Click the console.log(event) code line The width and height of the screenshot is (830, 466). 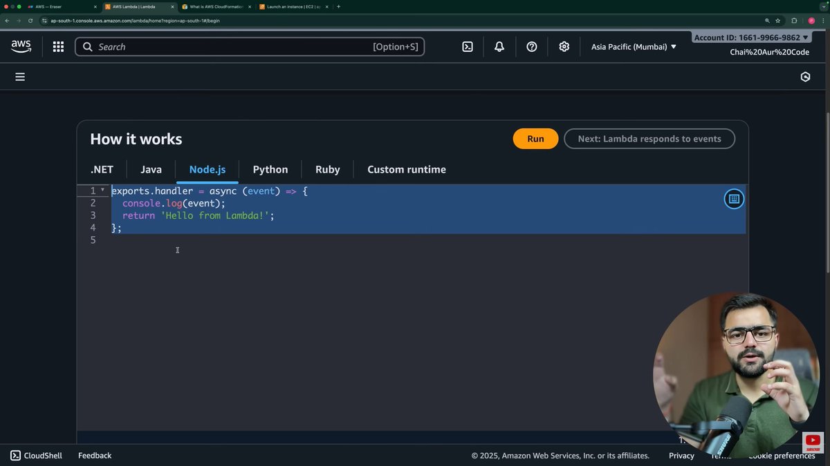174,204
